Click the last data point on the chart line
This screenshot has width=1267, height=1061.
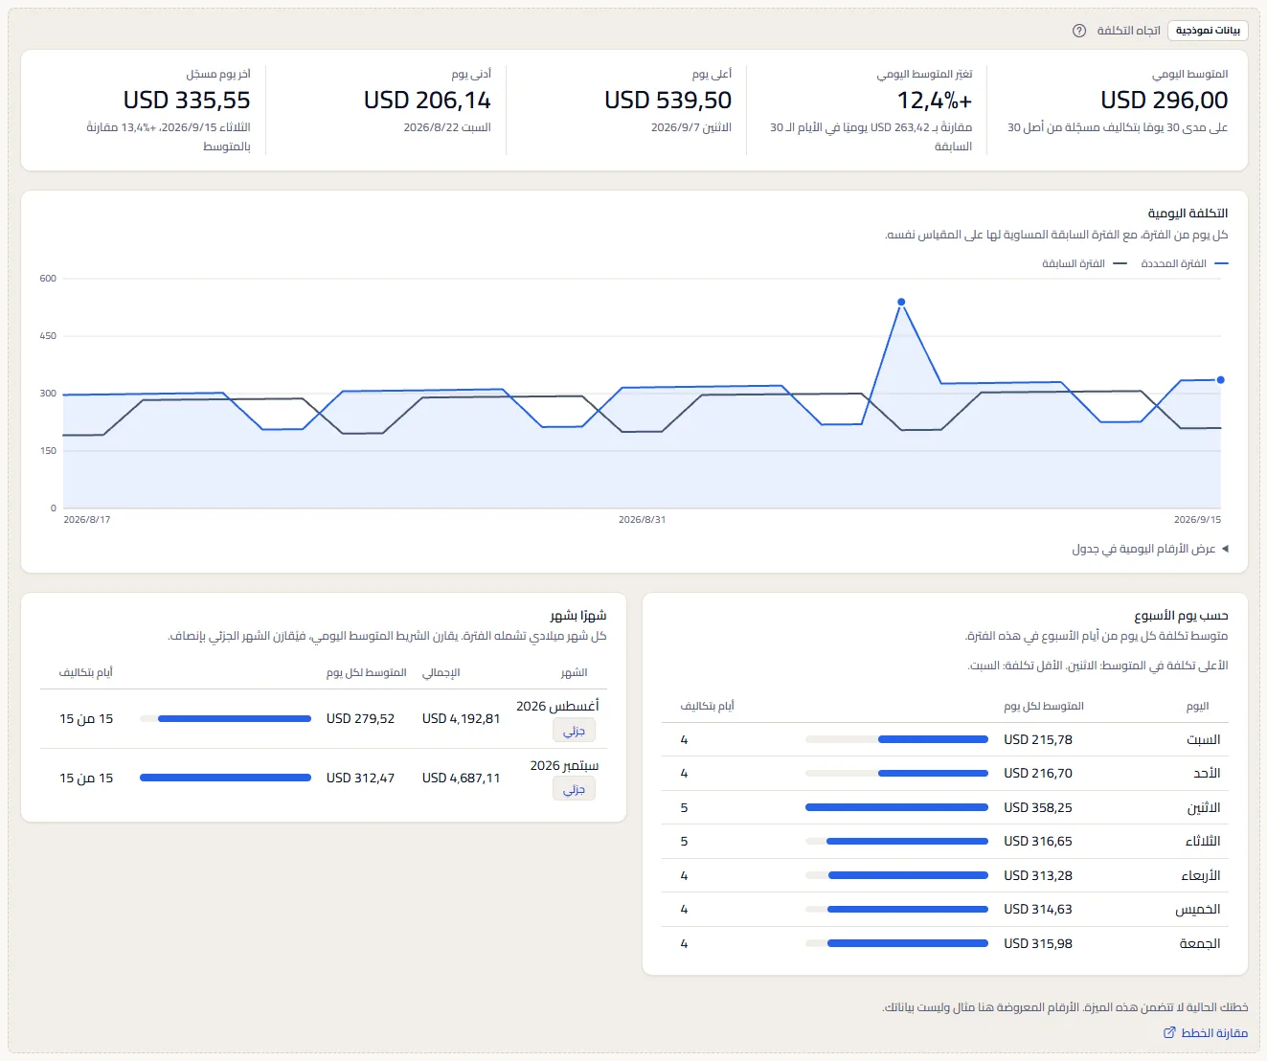click(x=1220, y=380)
